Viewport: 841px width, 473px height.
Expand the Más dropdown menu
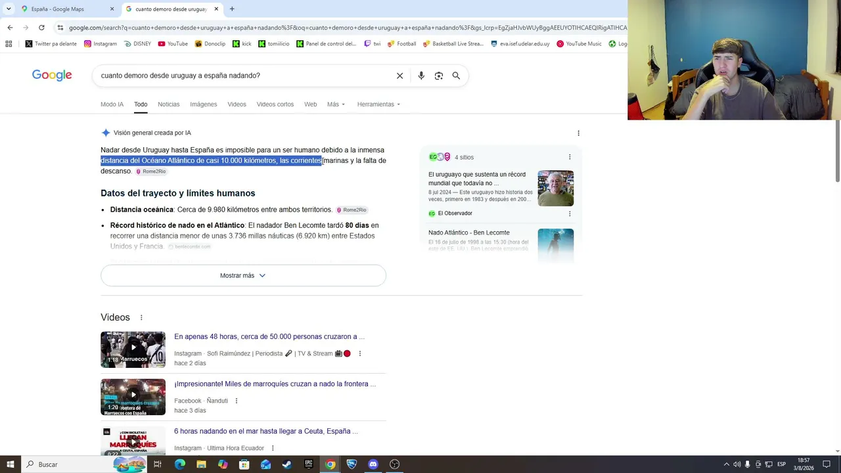(x=336, y=104)
